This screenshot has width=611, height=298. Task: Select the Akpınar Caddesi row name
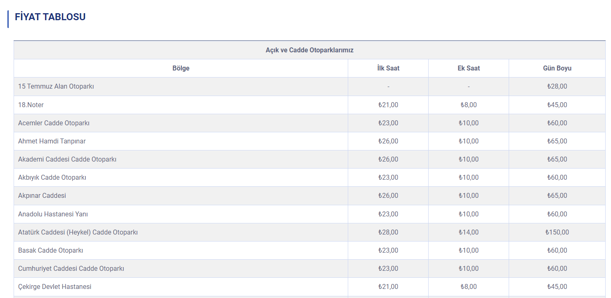(x=42, y=195)
